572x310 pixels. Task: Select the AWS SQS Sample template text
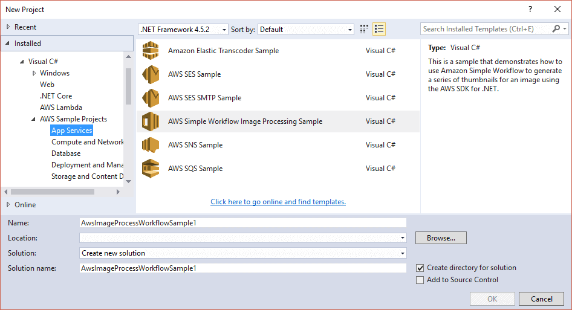pyautogui.click(x=195, y=169)
